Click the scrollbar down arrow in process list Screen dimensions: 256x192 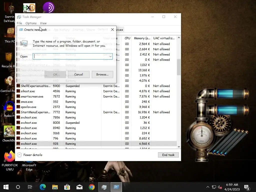click(x=179, y=146)
